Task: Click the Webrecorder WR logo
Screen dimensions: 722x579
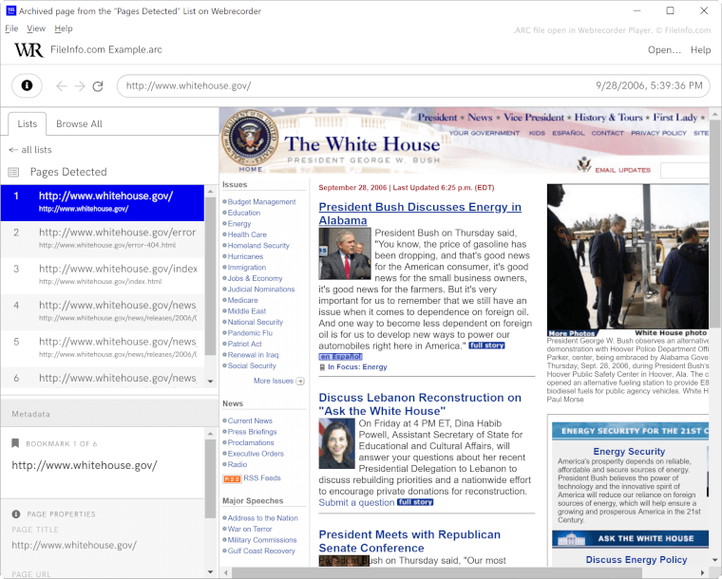Action: point(28,49)
